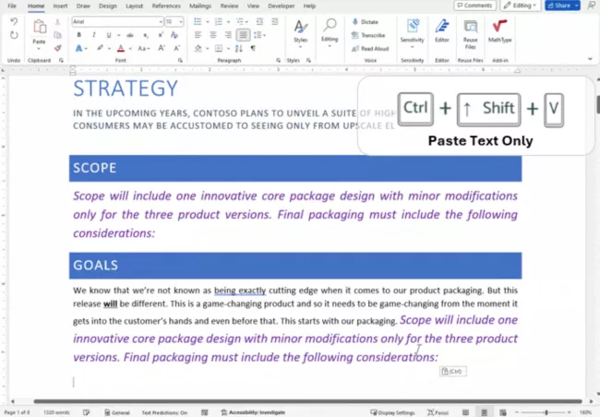This screenshot has width=600, height=417.
Task: Toggle Text Predictions On status
Action: pyautogui.click(x=164, y=412)
